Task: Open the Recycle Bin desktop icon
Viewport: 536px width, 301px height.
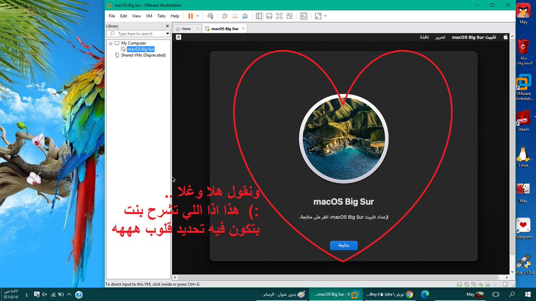Action: 523,52
